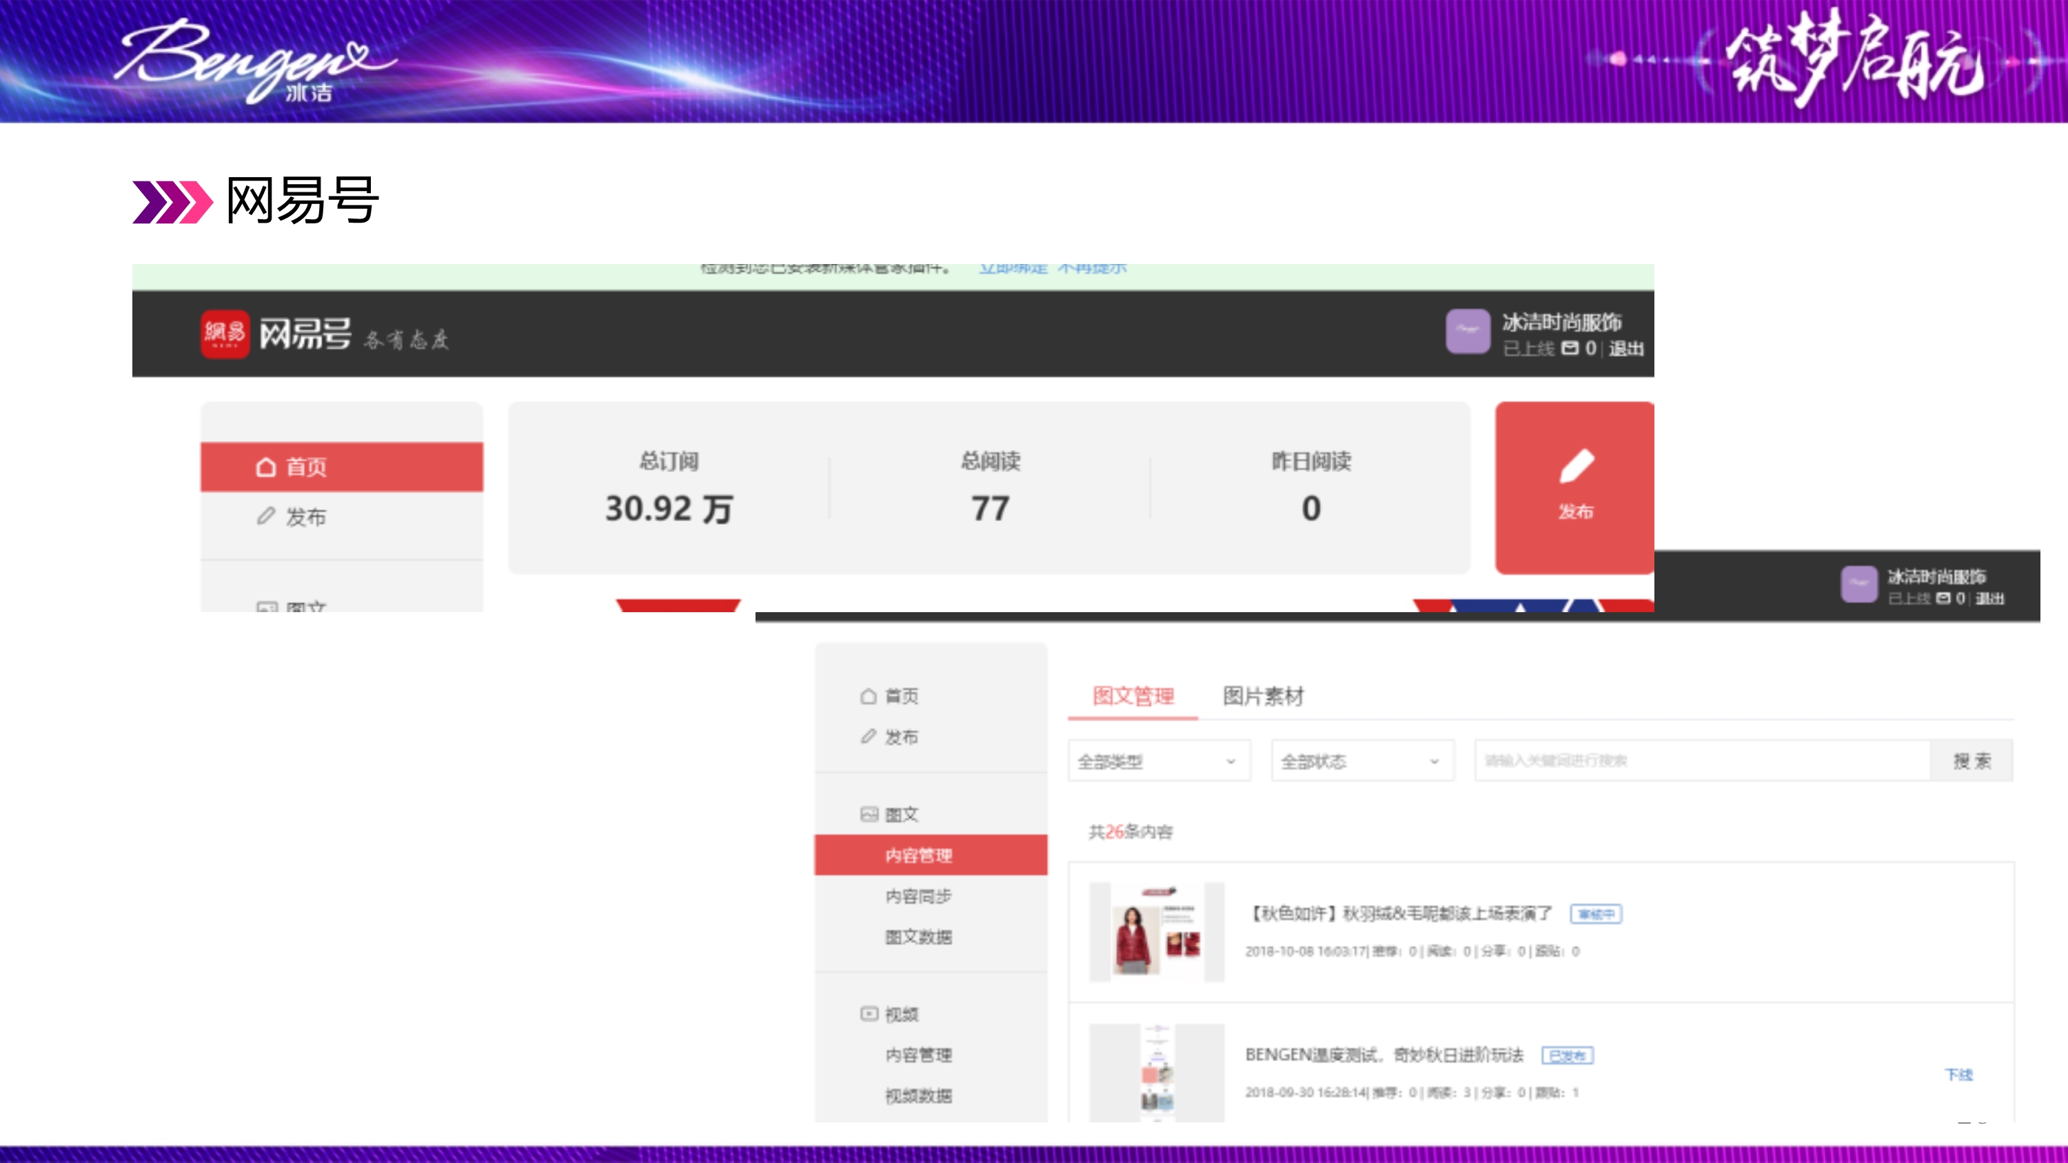Click the 总订阅 30.92 万 stat
2068x1163 pixels.
tap(669, 488)
